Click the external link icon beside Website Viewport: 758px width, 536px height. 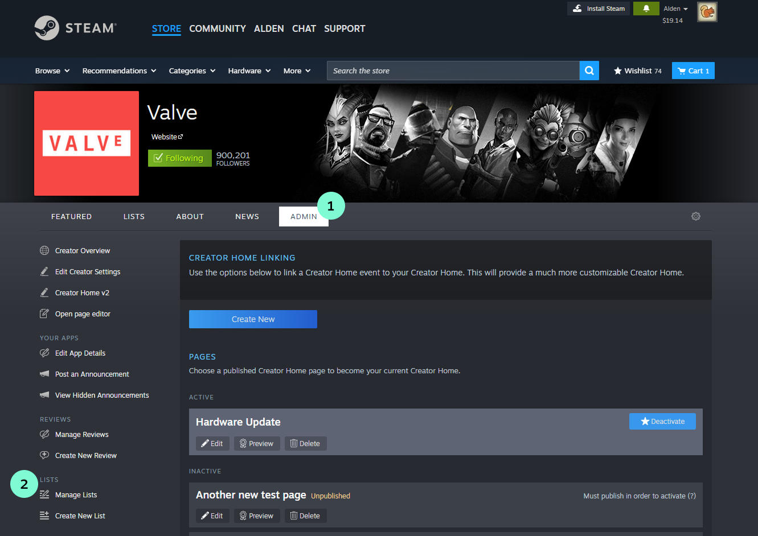(x=181, y=137)
